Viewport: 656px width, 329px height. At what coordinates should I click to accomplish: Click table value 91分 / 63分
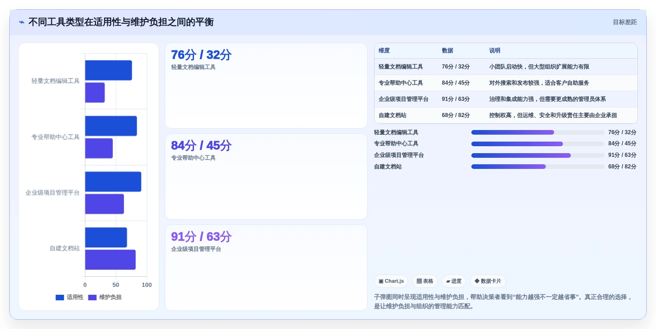(x=456, y=99)
